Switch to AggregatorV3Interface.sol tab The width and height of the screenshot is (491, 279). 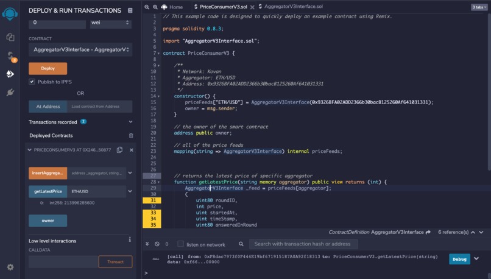[x=291, y=7]
